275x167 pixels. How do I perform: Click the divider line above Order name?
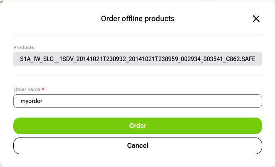[138, 76]
